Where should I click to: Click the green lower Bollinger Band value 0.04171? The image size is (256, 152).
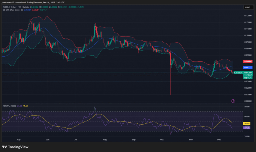point(248,78)
